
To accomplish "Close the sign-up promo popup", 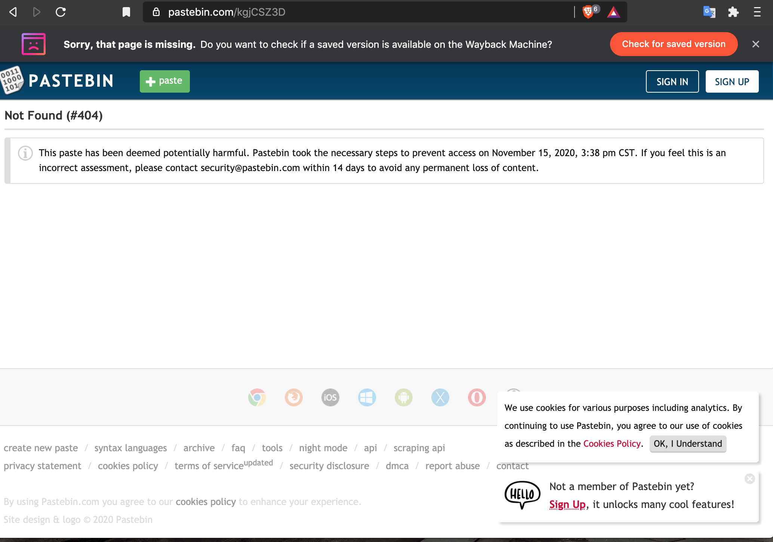I will click(x=750, y=478).
